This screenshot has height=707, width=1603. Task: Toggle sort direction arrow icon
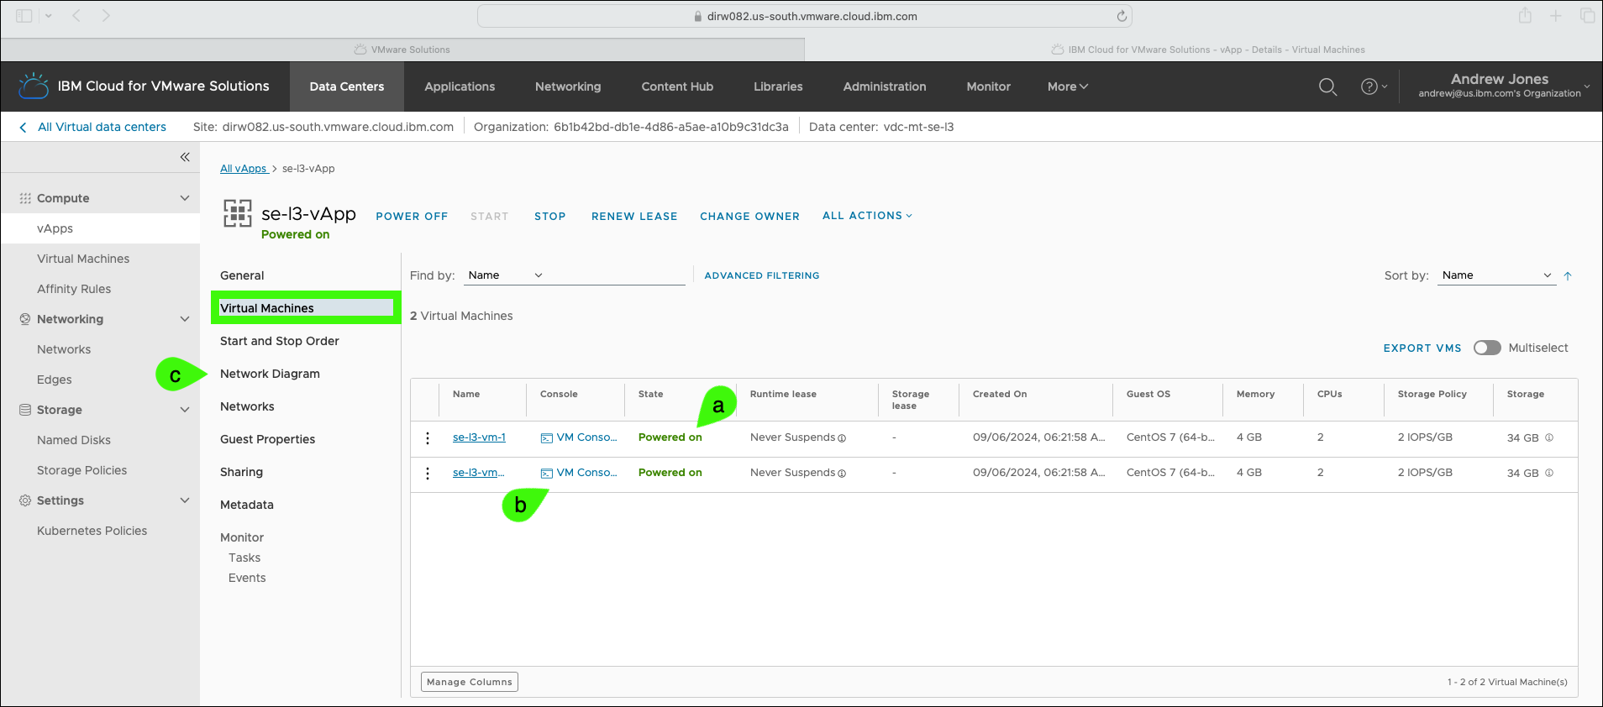pyautogui.click(x=1568, y=275)
